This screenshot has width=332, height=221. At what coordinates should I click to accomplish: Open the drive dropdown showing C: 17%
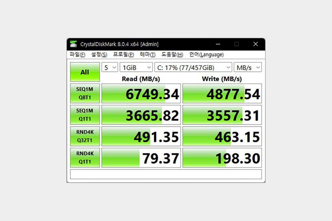point(193,67)
